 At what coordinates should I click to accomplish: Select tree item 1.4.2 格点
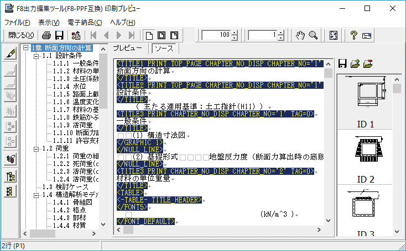(x=69, y=210)
